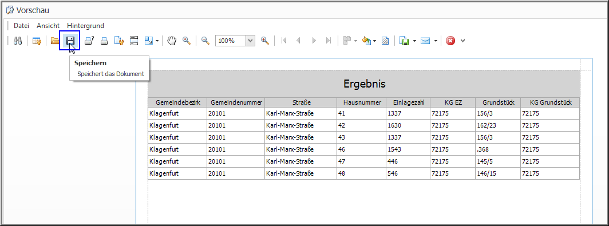The width and height of the screenshot is (609, 226).
Task: Open the Hintergrund menu
Action: point(85,26)
